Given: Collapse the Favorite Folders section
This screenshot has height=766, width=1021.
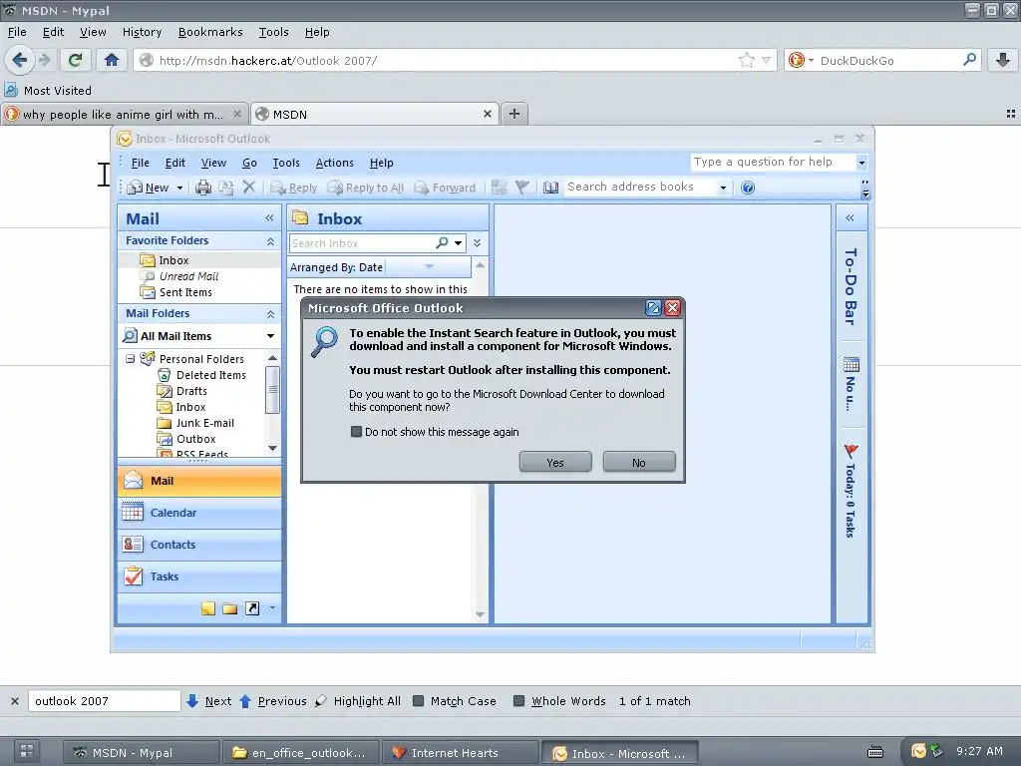Looking at the screenshot, I should [x=270, y=241].
